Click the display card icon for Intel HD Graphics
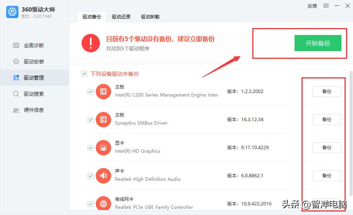 point(103,148)
